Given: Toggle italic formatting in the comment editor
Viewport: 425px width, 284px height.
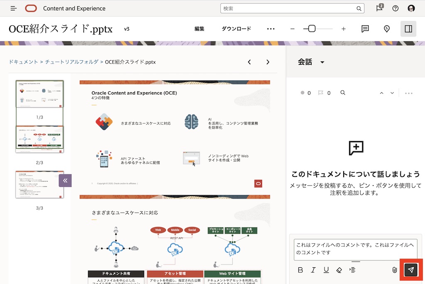Looking at the screenshot, I should tap(313, 270).
